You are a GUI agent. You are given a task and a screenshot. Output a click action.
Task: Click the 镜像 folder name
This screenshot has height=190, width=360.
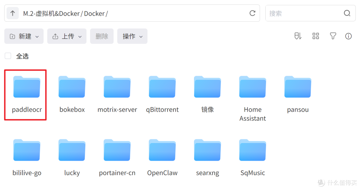[x=208, y=110]
